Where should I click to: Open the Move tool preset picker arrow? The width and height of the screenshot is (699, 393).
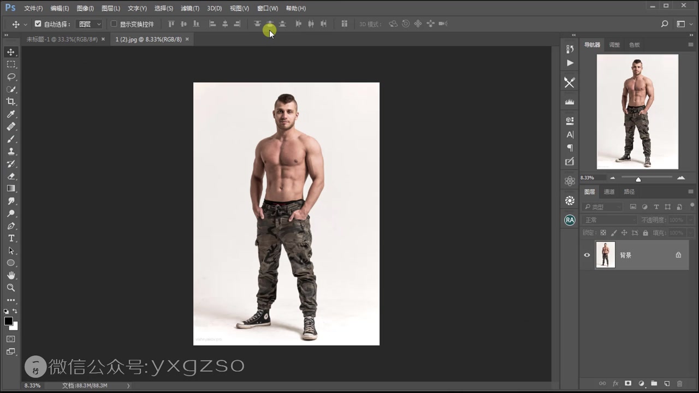[25, 25]
